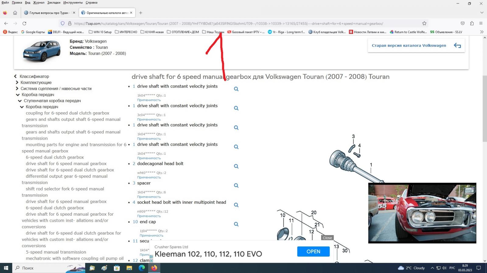The width and height of the screenshot is (487, 273).
Task: Open the notification center icon
Action: pos(478,268)
